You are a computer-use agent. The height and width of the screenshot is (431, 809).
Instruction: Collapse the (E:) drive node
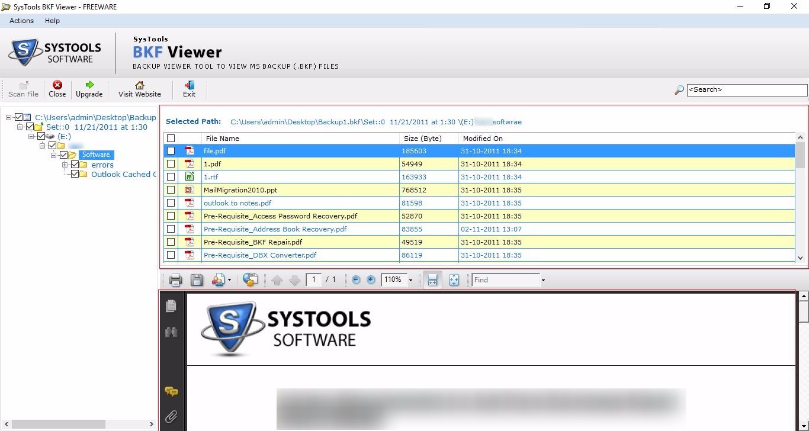pyautogui.click(x=31, y=136)
